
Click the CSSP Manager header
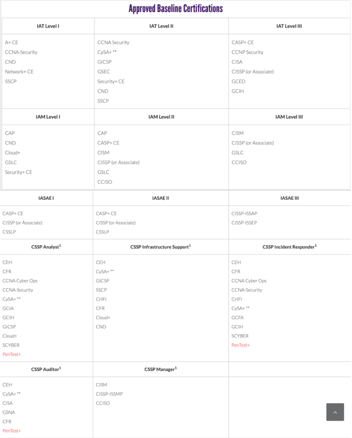coord(160,369)
